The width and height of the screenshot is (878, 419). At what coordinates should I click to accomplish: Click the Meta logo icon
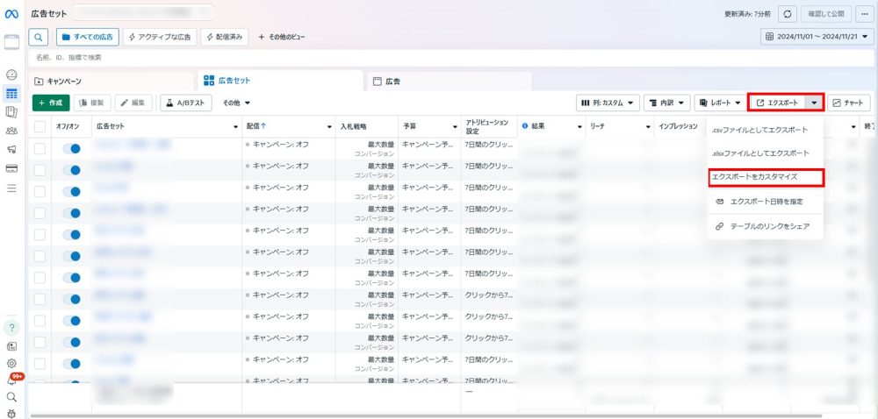click(x=11, y=14)
